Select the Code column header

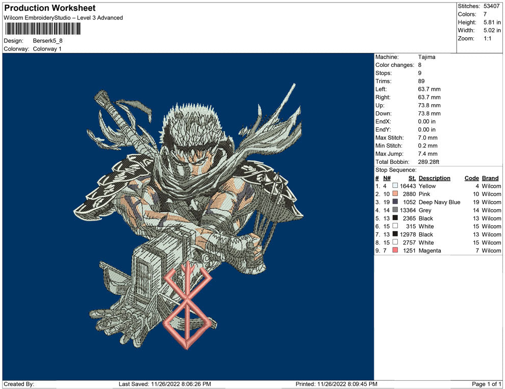[x=471, y=178]
